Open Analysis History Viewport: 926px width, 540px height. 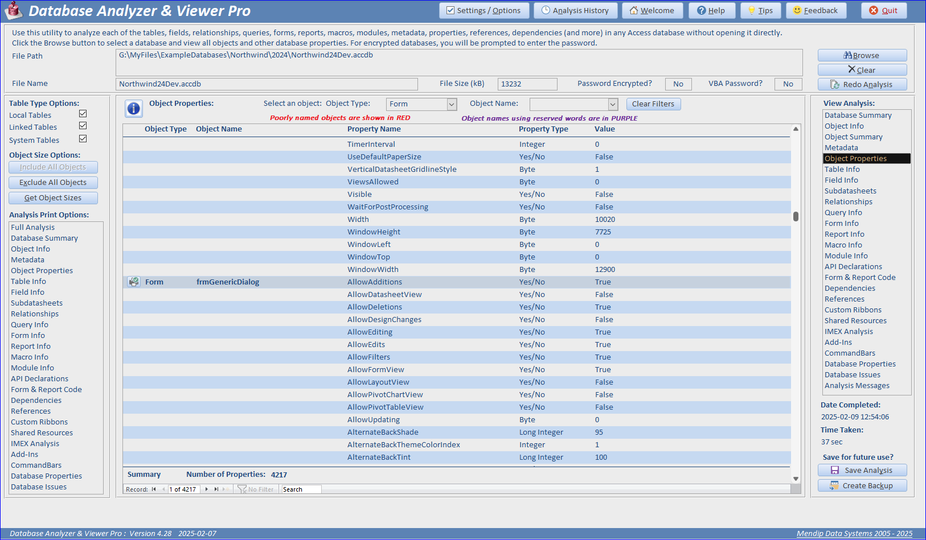coord(575,10)
